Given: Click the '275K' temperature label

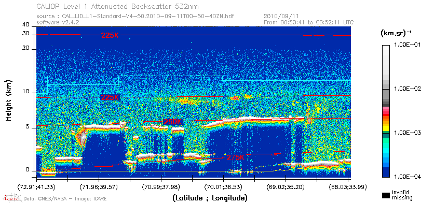Looking at the screenshot, I should coord(235,157).
